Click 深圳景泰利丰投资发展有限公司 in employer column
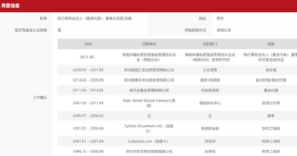 pos(149,80)
